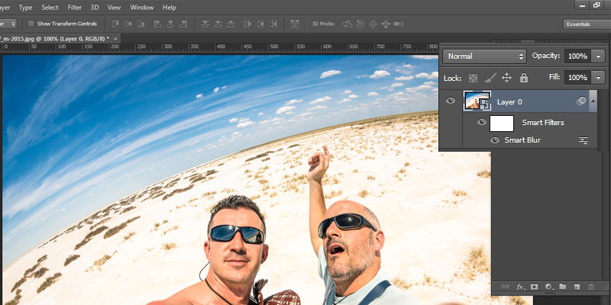Click the Smart Filters label
Image resolution: width=611 pixels, height=305 pixels.
pos(543,122)
